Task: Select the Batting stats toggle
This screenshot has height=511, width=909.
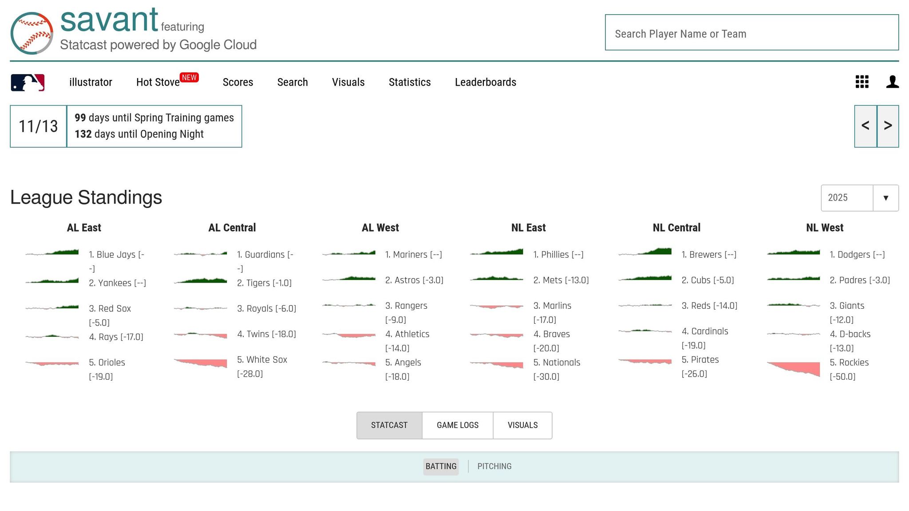Action: click(x=441, y=466)
